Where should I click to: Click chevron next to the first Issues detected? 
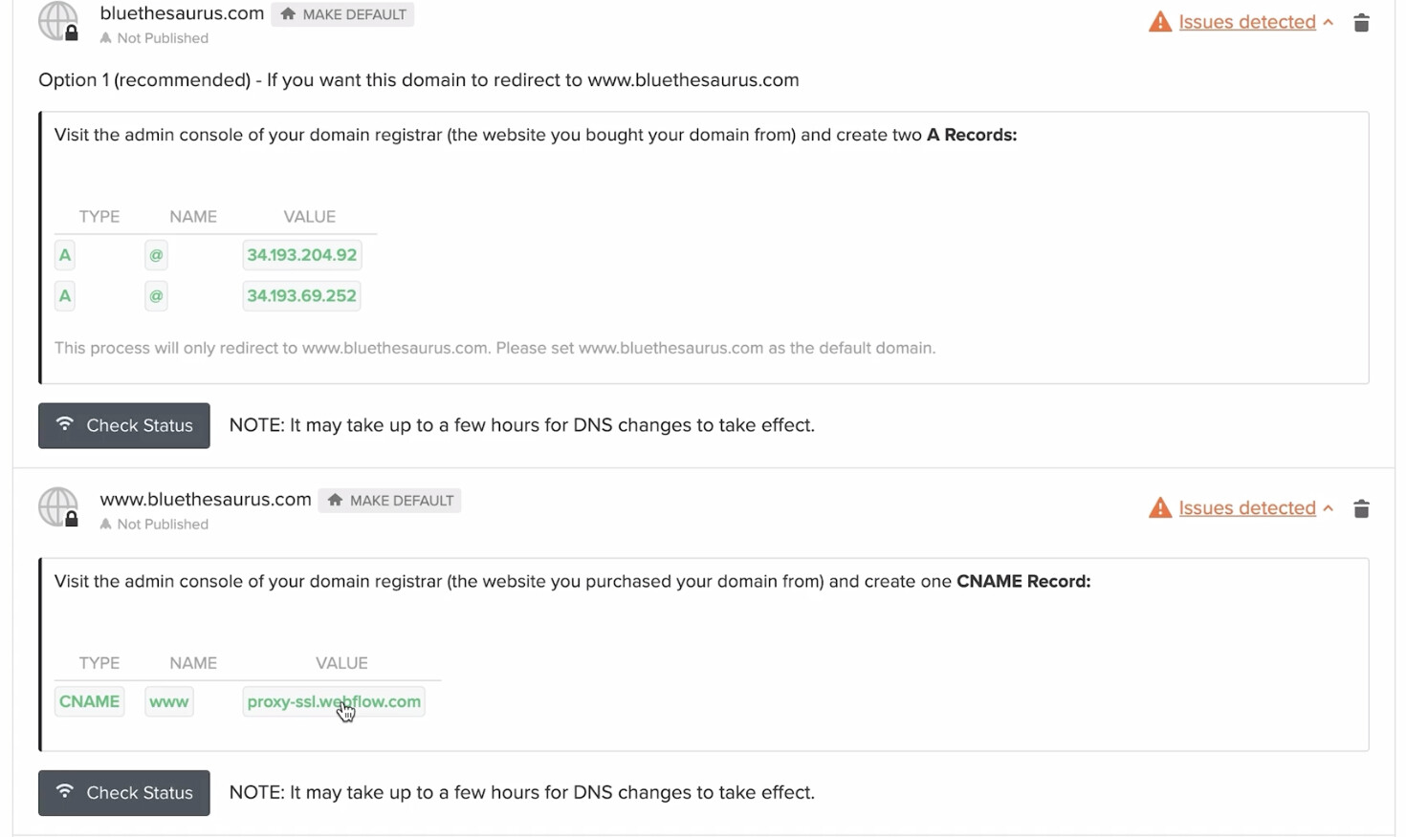[x=1329, y=22]
